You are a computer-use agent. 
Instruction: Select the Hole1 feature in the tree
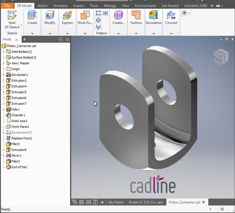(x=14, y=109)
